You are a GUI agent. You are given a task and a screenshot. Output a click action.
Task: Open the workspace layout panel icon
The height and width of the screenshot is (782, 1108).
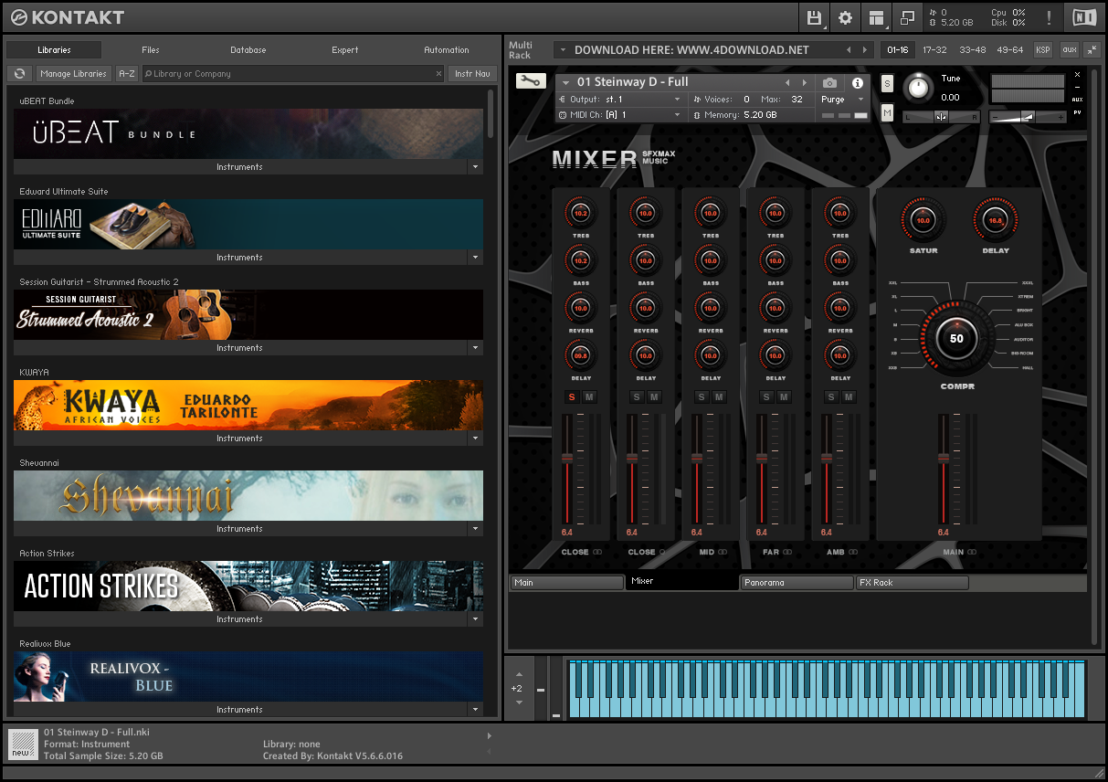[876, 17]
